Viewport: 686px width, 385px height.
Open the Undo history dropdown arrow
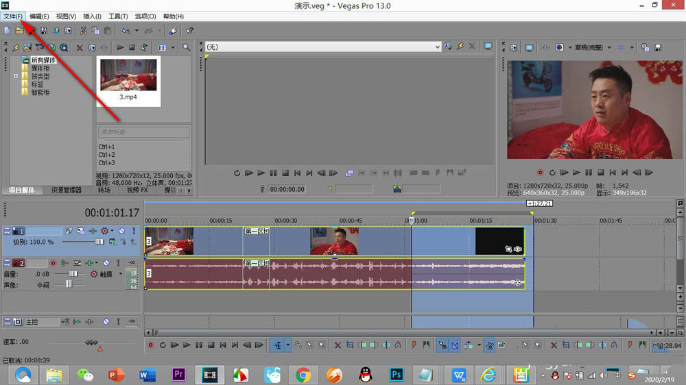pyautogui.click(x=137, y=31)
